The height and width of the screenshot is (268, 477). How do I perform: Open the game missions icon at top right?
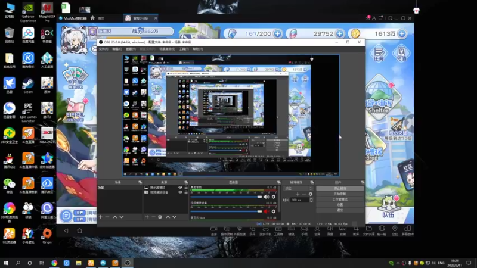coord(379,54)
